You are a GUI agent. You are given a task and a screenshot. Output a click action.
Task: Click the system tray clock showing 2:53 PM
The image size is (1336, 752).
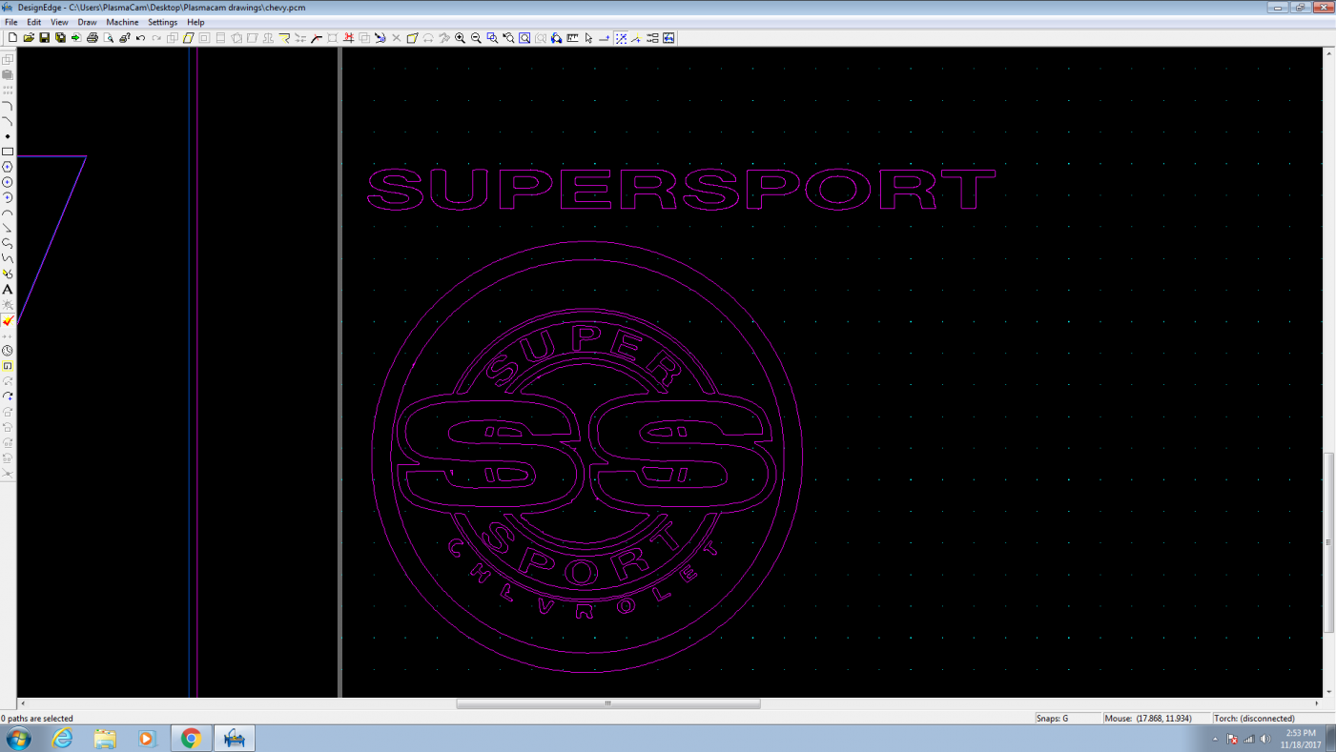[1301, 739]
